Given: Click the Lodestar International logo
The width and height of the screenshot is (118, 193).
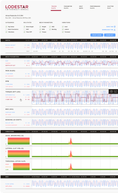Looking at the screenshot, I should [17, 7].
